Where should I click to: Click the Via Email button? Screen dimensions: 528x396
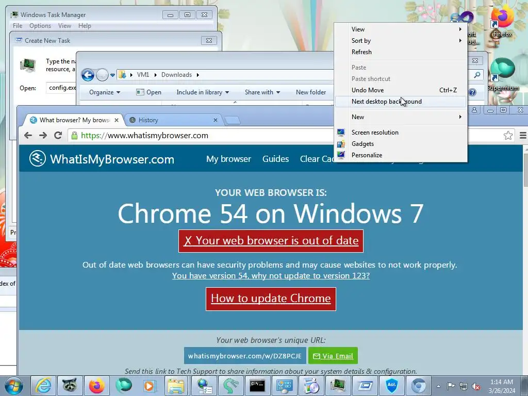pyautogui.click(x=333, y=356)
